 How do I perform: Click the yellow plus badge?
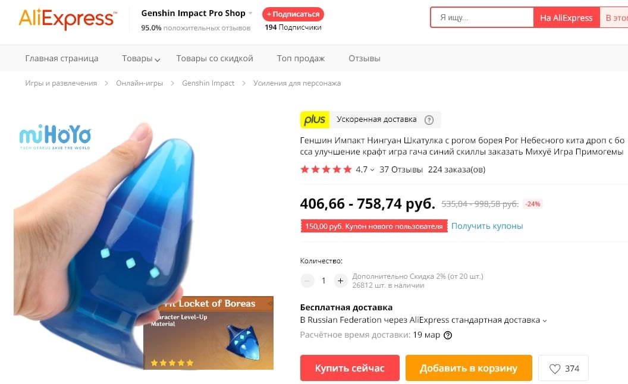tap(315, 119)
